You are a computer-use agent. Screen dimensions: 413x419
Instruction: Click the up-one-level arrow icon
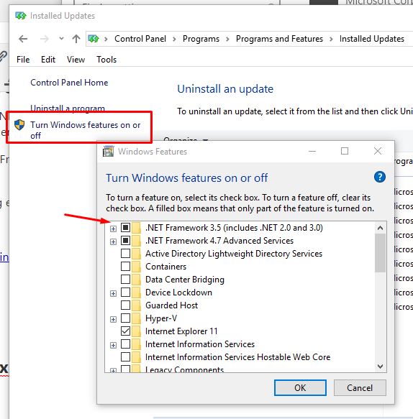tap(76, 39)
